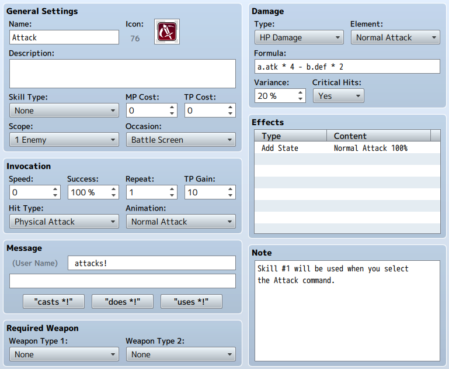Click the damage Formula input field
This screenshot has width=449, height=369.
pyautogui.click(x=347, y=67)
